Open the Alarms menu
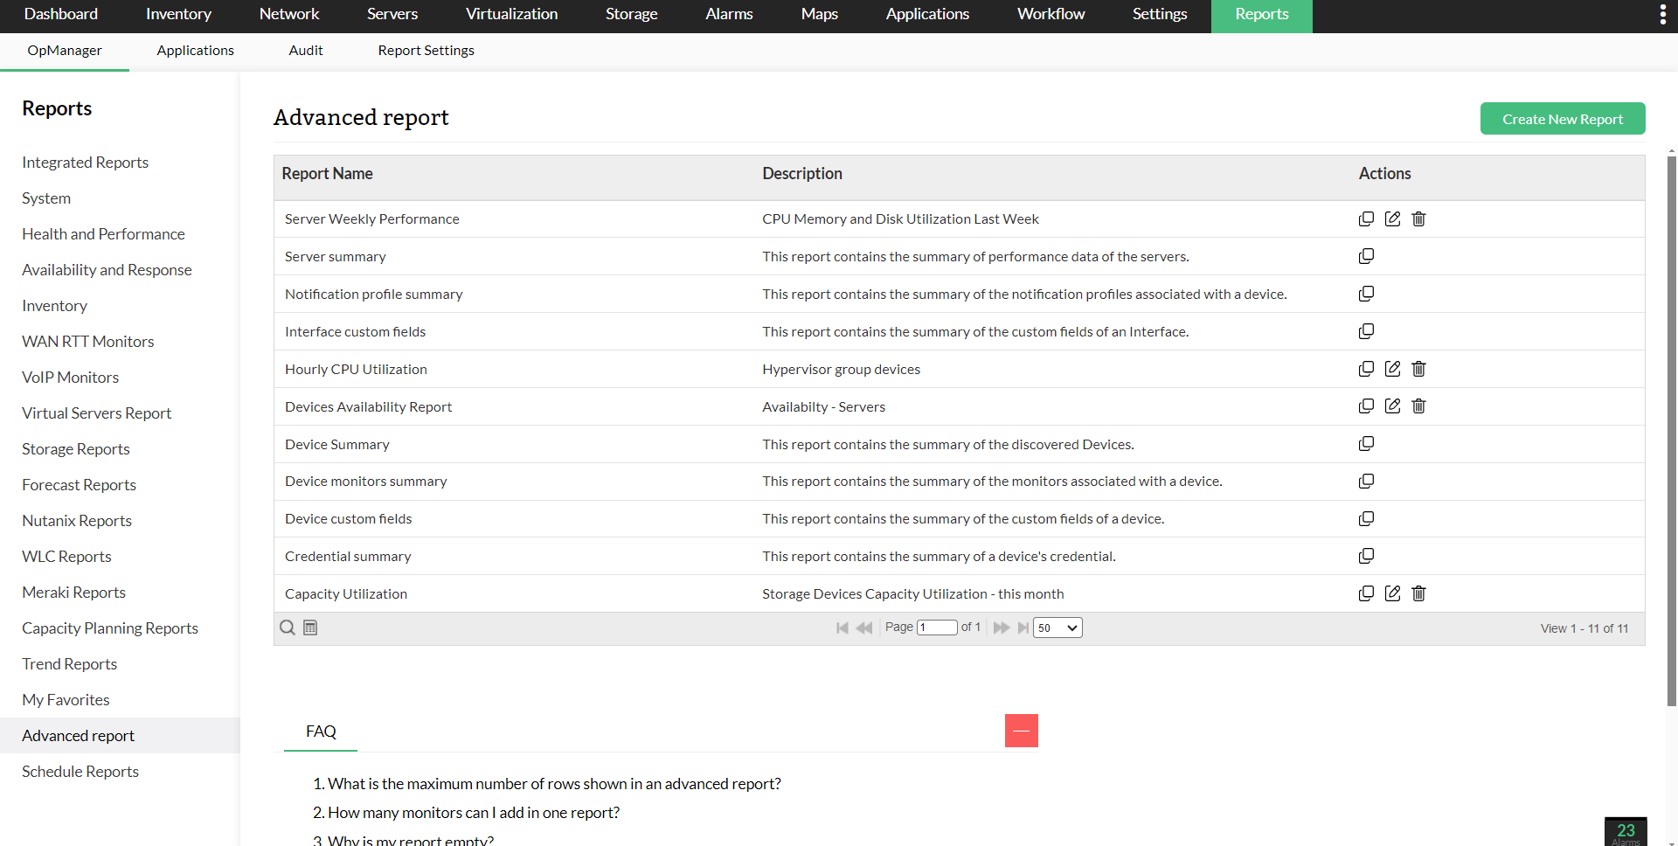The width and height of the screenshot is (1678, 846). point(729,14)
